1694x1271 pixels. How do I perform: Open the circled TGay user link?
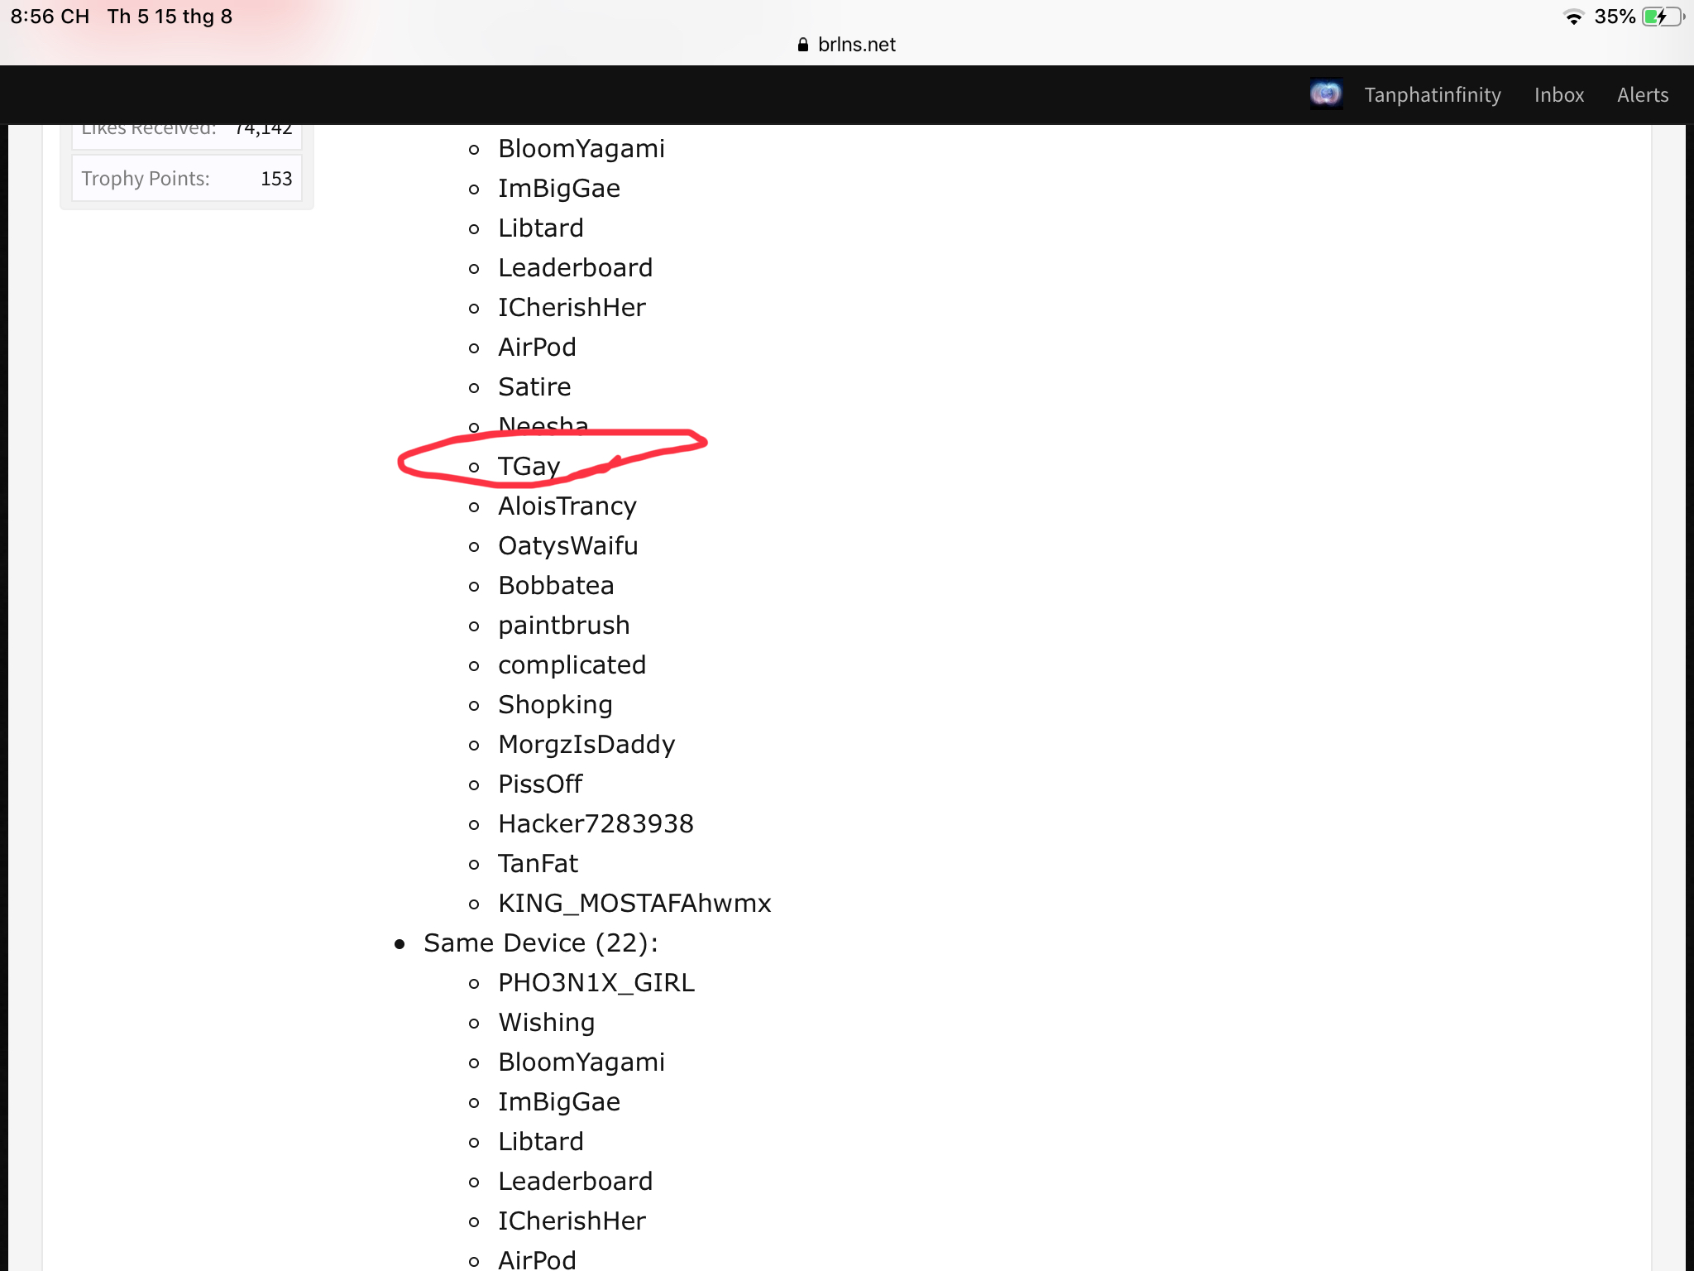[x=529, y=467]
